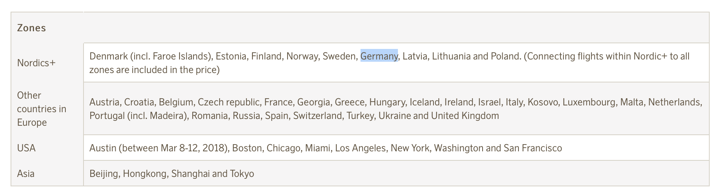This screenshot has height=195, width=718.
Task: Click the word Beijing in the Asia row
Action: (x=104, y=174)
